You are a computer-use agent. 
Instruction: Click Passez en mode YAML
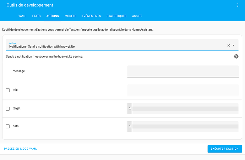[20, 149]
